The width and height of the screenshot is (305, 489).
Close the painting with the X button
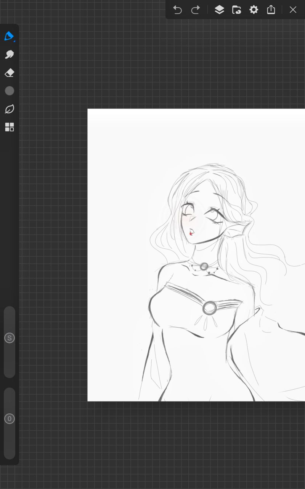coord(293,10)
